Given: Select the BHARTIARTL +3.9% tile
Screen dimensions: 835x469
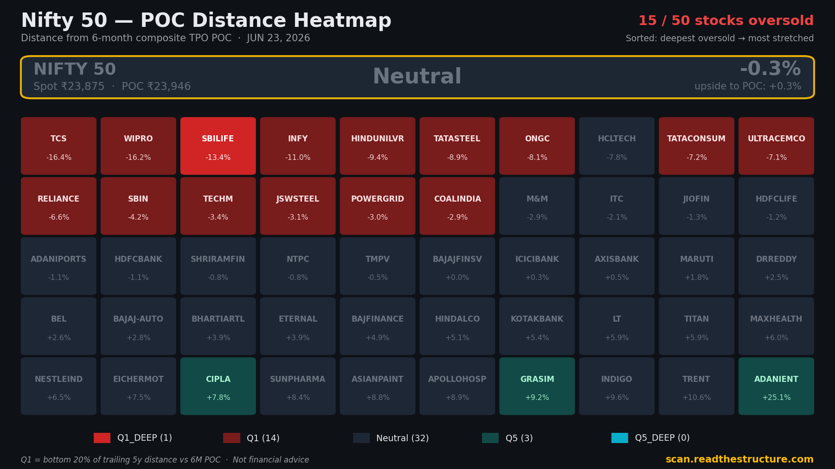Looking at the screenshot, I should click(218, 326).
